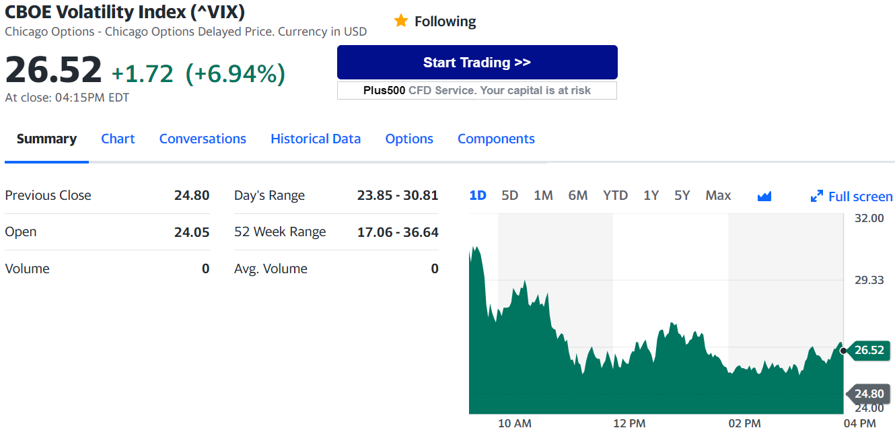895x430 pixels.
Task: Open the Conversations tab
Action: click(203, 139)
